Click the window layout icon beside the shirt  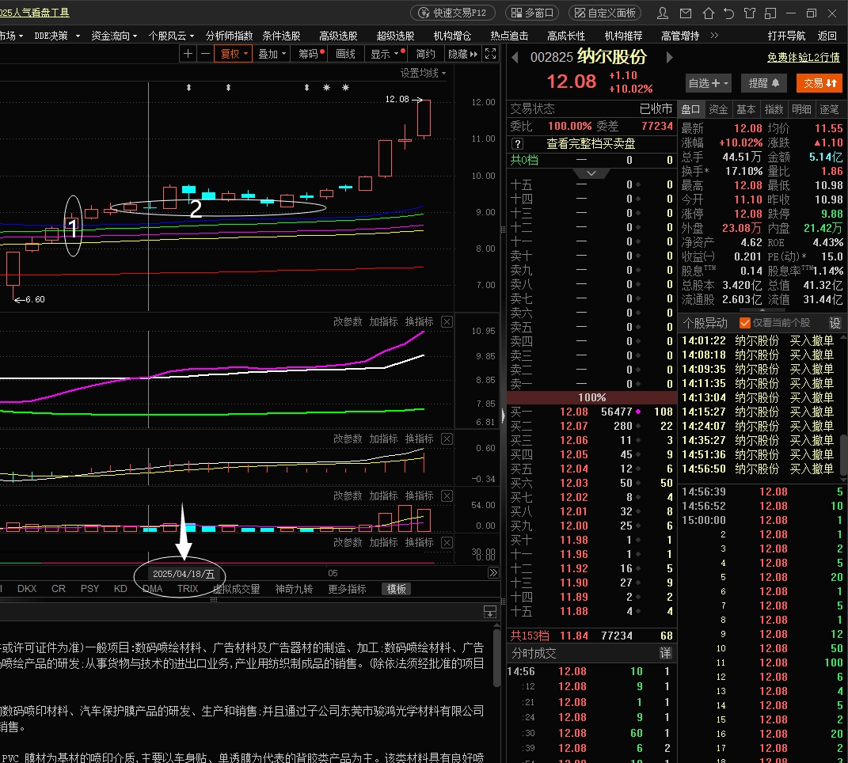(x=770, y=13)
